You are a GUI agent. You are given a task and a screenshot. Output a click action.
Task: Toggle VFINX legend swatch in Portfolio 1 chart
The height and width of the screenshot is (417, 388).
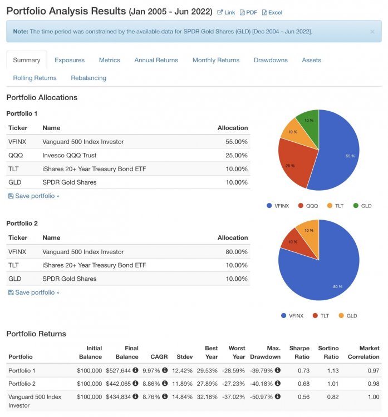point(269,206)
